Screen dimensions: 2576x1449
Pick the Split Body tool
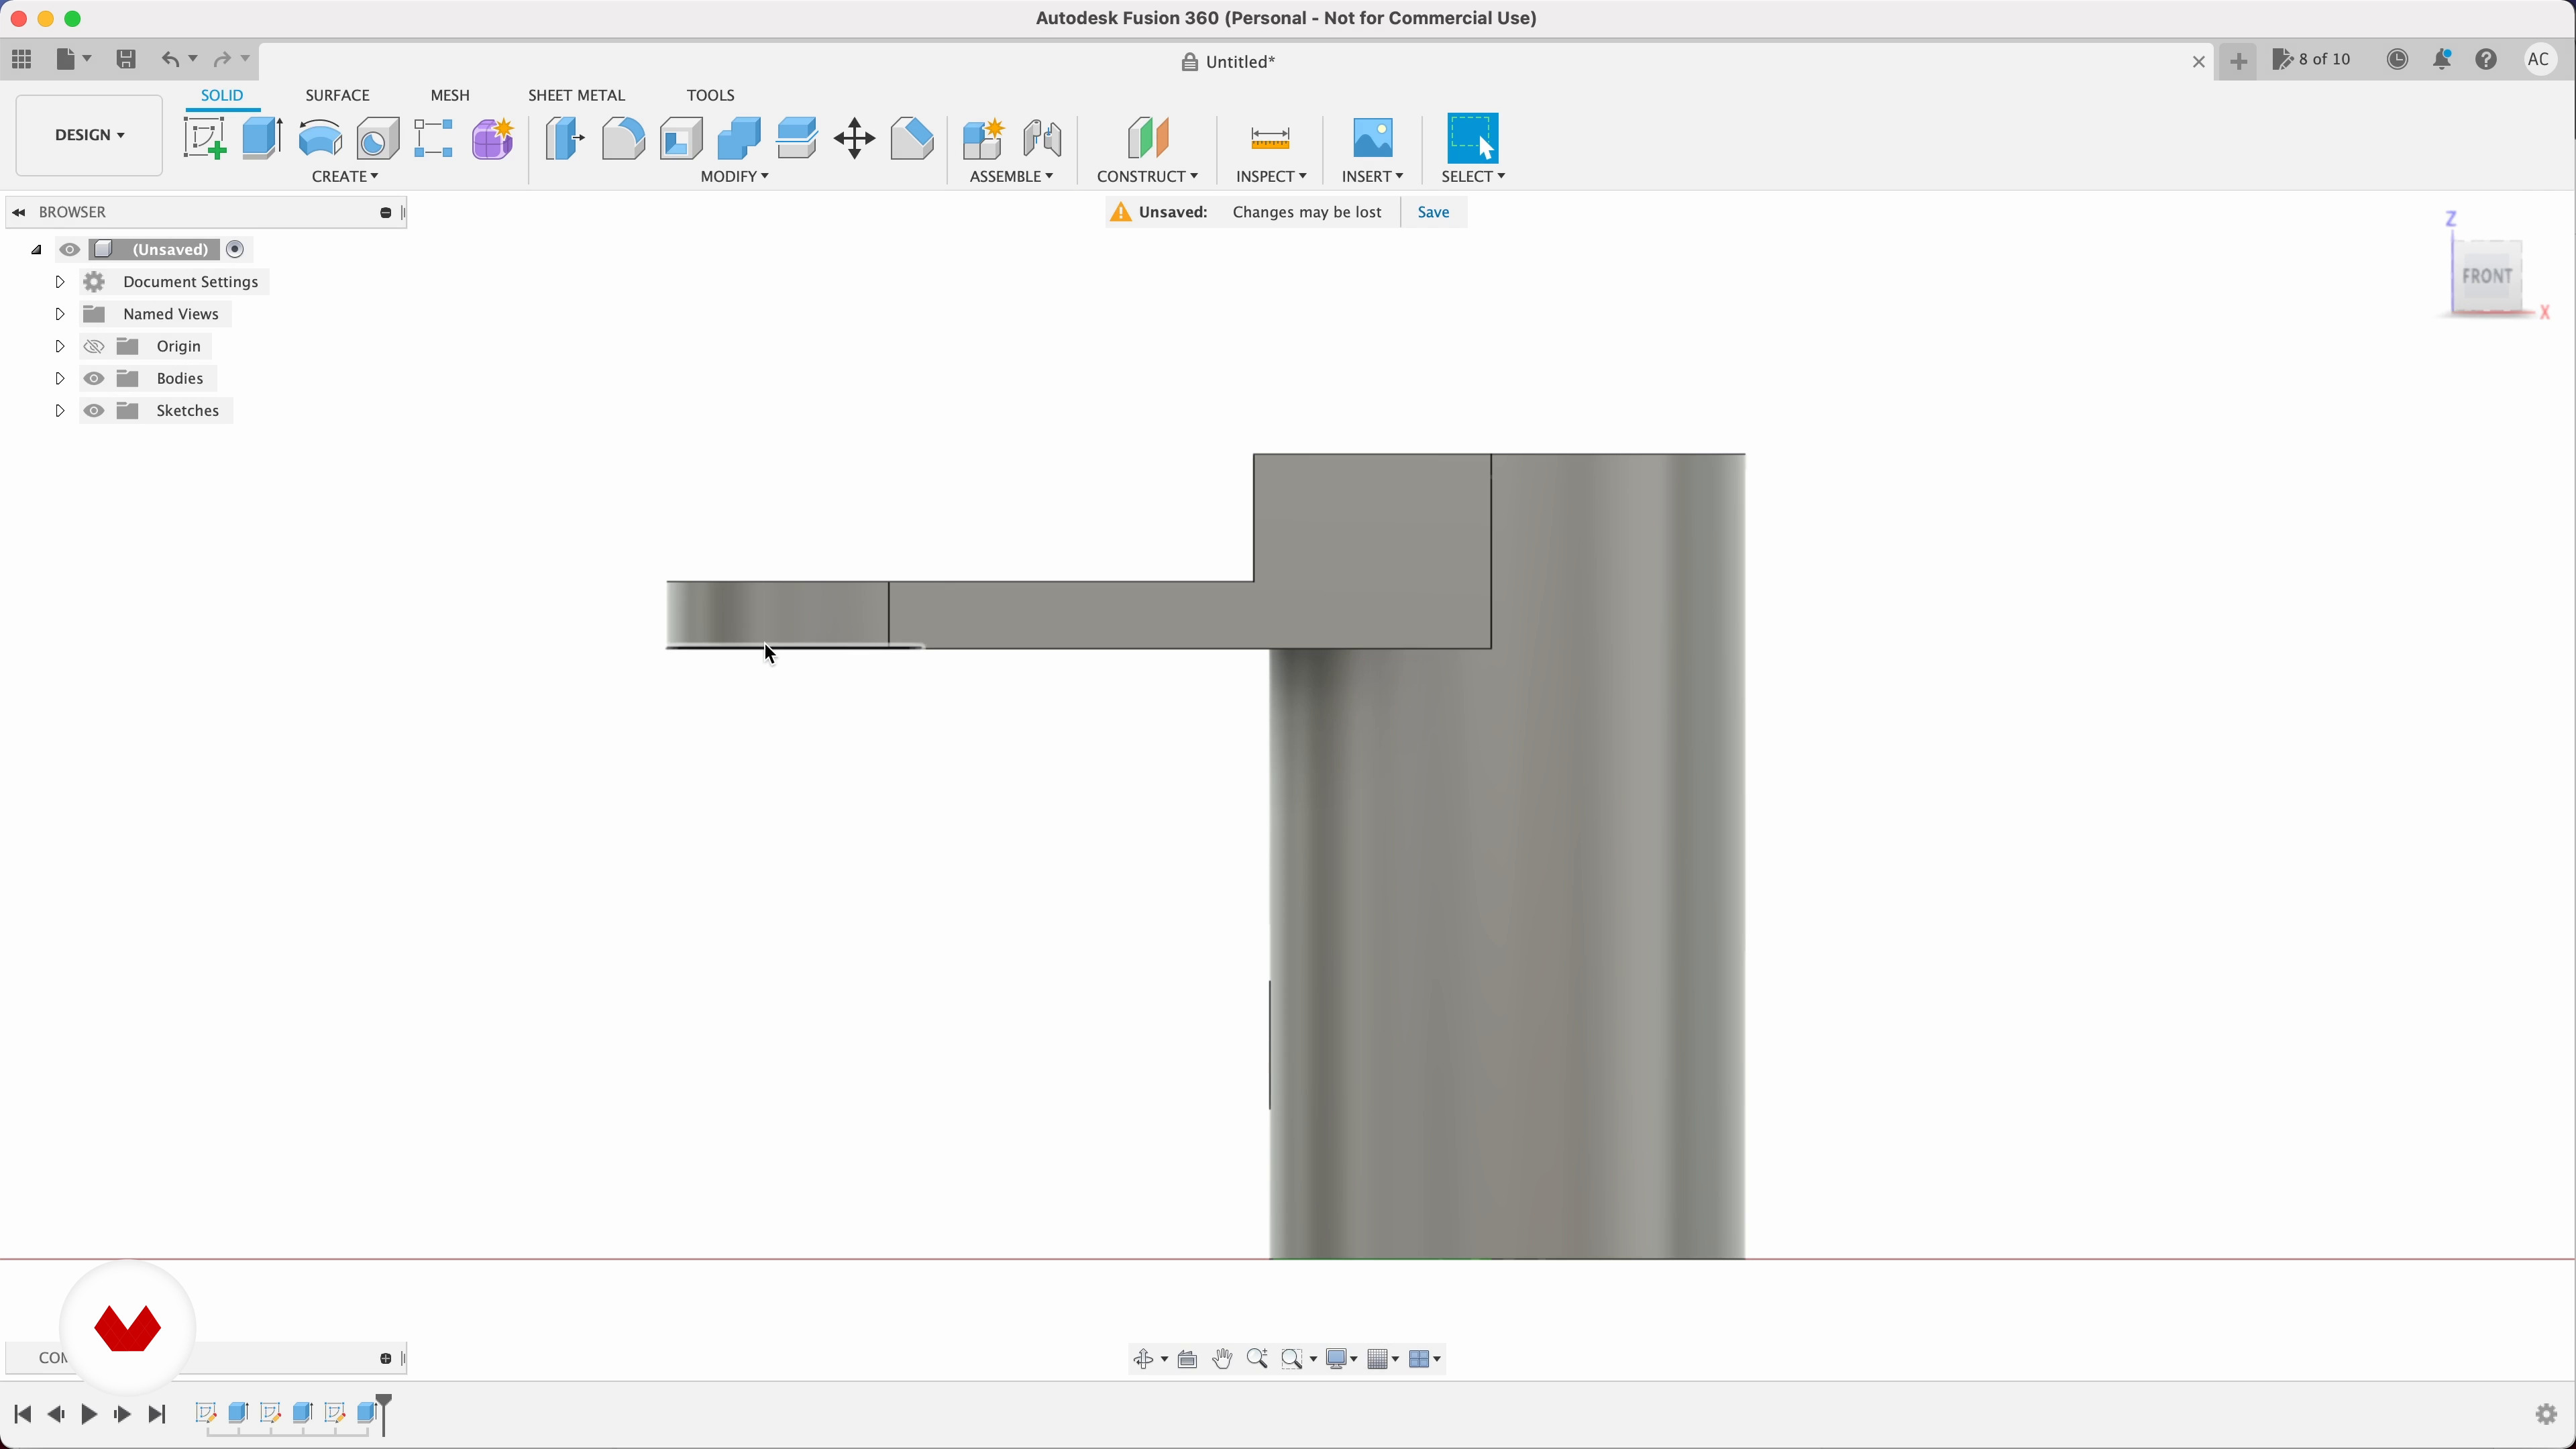tap(797, 138)
